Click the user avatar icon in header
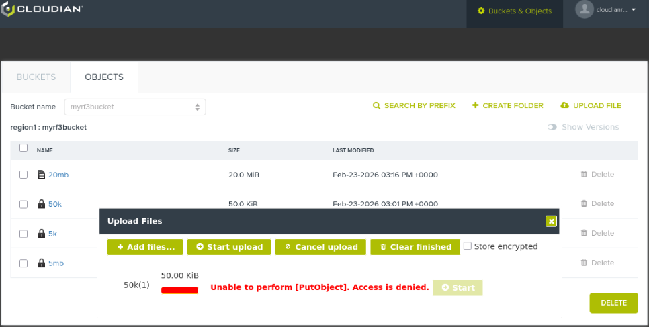 click(x=585, y=9)
